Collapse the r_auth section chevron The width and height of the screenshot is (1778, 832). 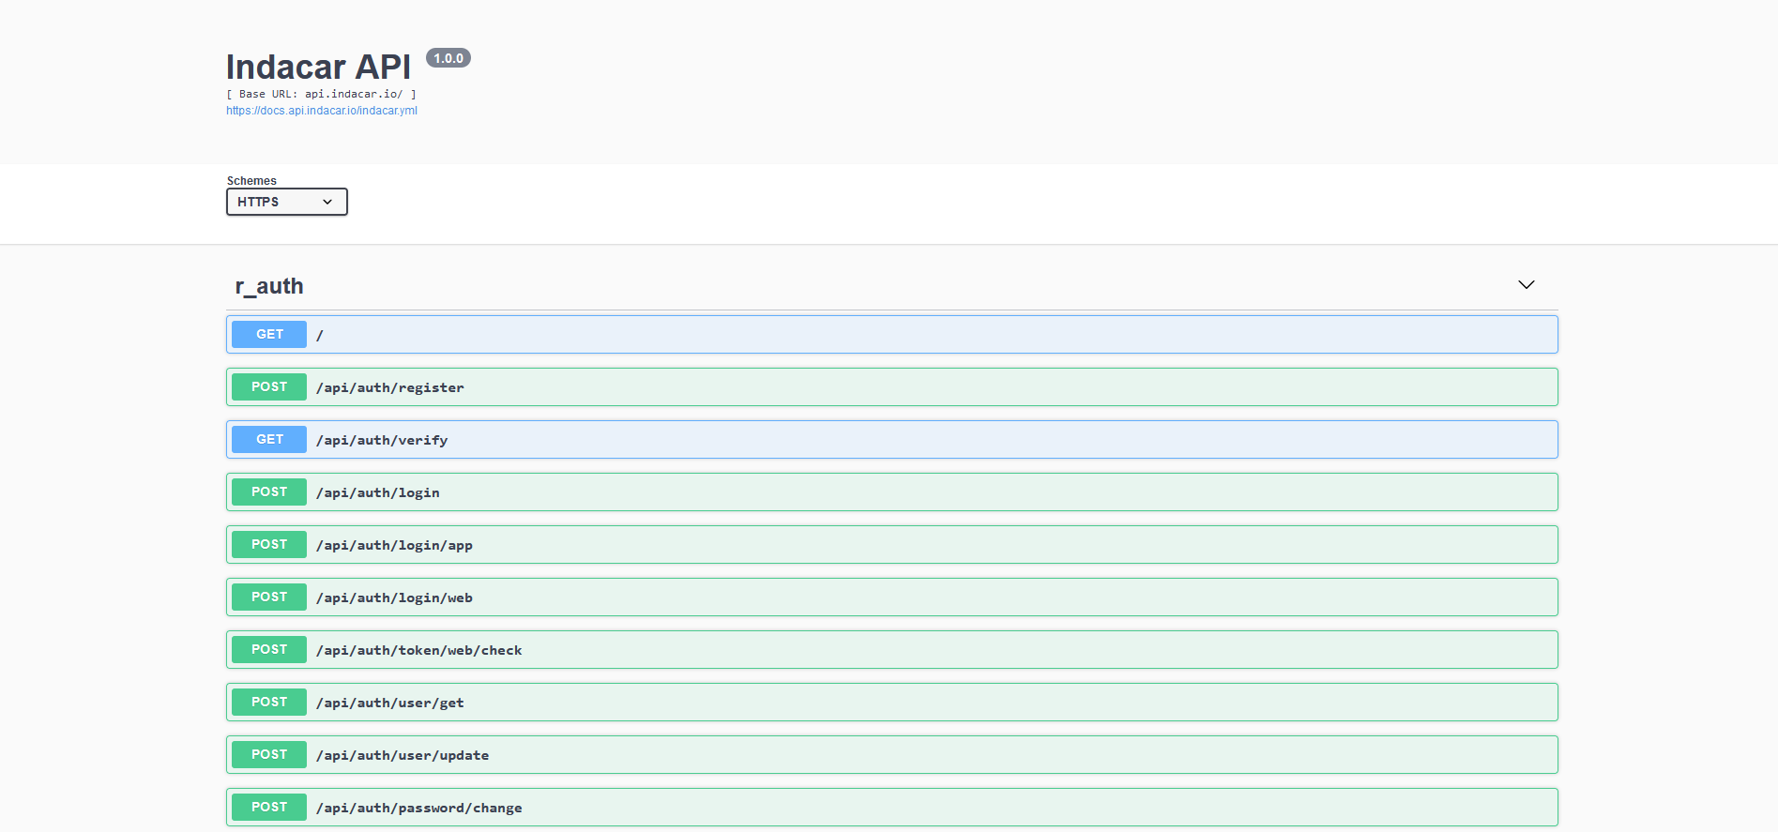point(1527,285)
